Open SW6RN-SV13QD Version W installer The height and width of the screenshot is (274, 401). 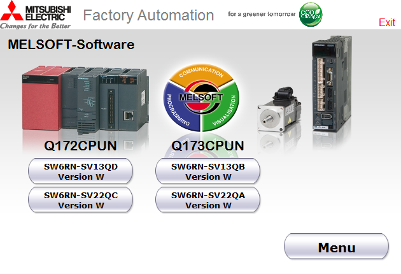click(x=81, y=171)
